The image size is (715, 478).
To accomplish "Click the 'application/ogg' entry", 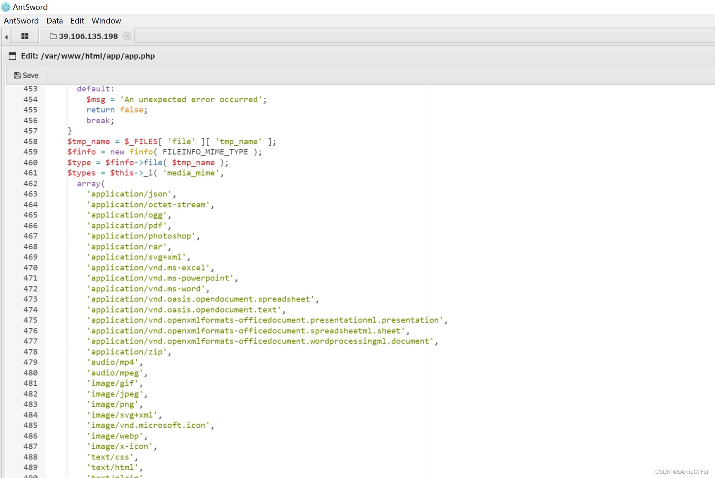I will [127, 215].
